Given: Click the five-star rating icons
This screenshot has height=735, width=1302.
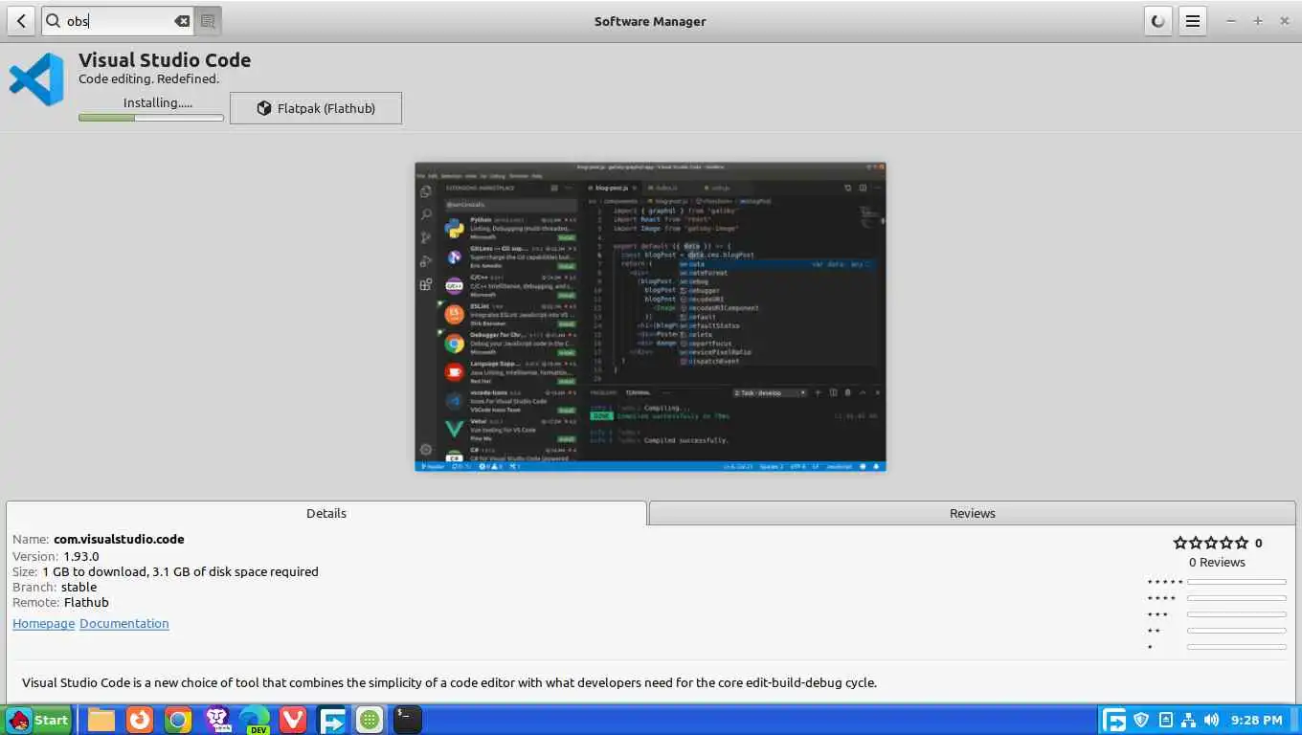Looking at the screenshot, I should coord(1211,543).
